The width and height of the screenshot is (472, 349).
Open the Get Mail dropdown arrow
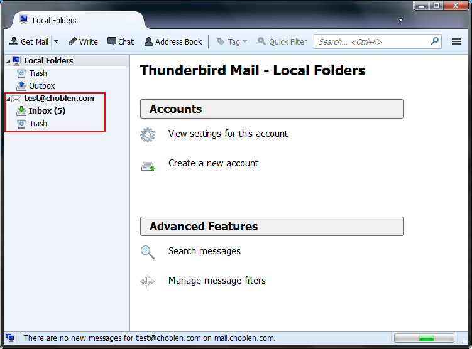point(57,41)
